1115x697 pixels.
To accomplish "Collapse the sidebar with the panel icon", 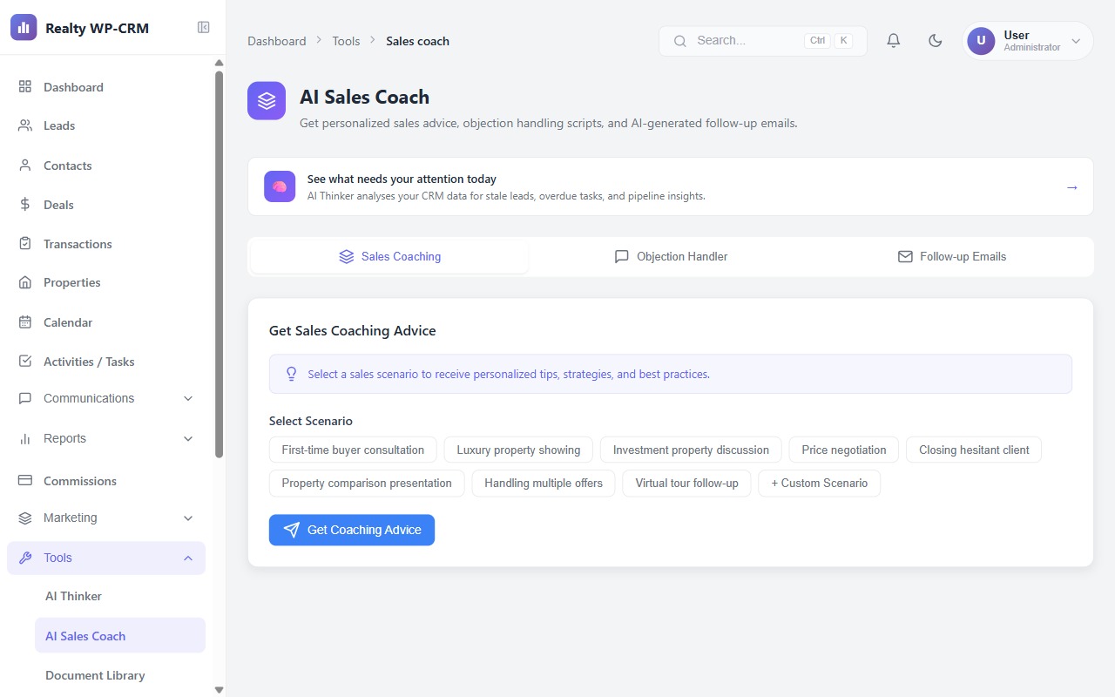I will (x=203, y=28).
